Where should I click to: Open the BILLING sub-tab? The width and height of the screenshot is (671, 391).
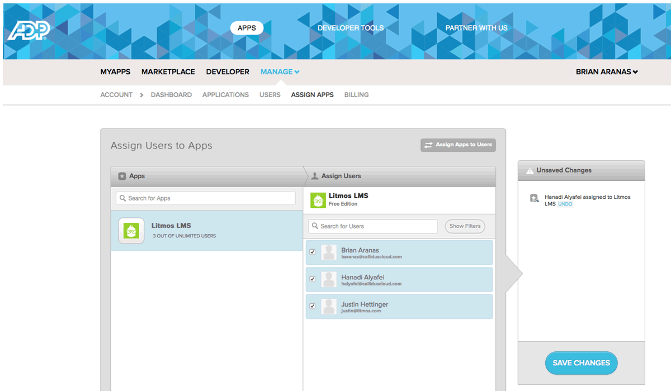356,95
